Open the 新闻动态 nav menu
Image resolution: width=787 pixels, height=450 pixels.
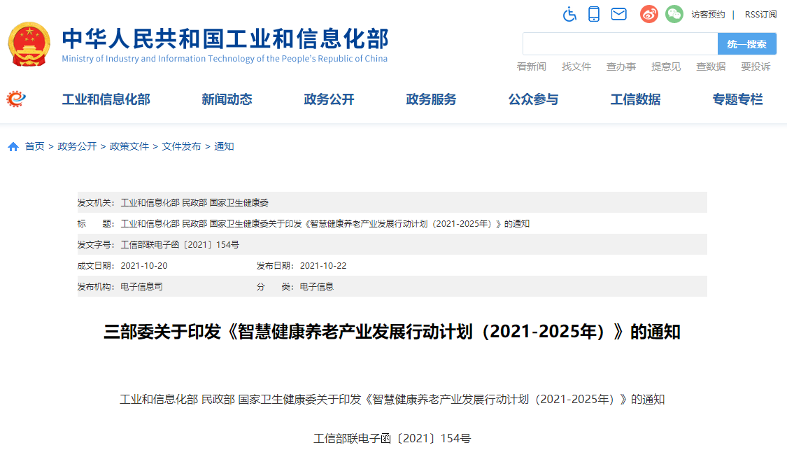(x=227, y=99)
